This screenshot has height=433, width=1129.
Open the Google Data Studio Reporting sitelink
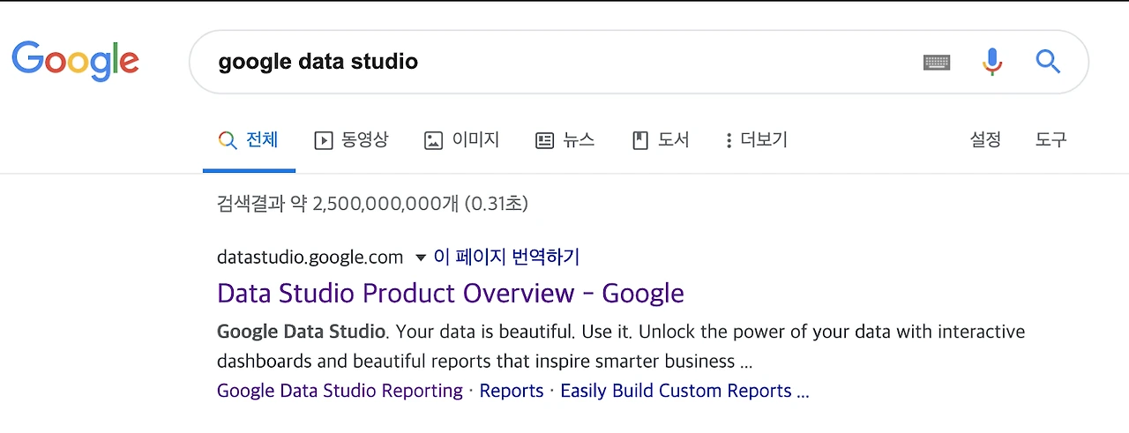coord(340,391)
